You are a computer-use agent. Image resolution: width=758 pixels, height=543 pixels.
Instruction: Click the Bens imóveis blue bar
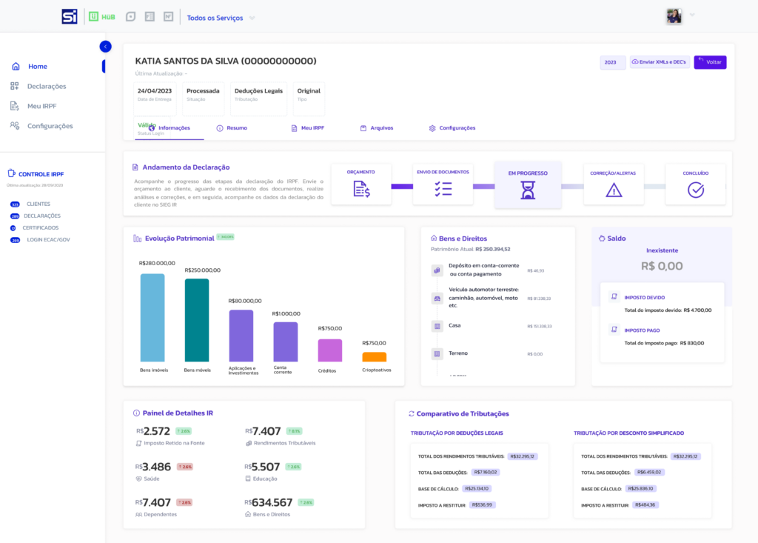152,318
